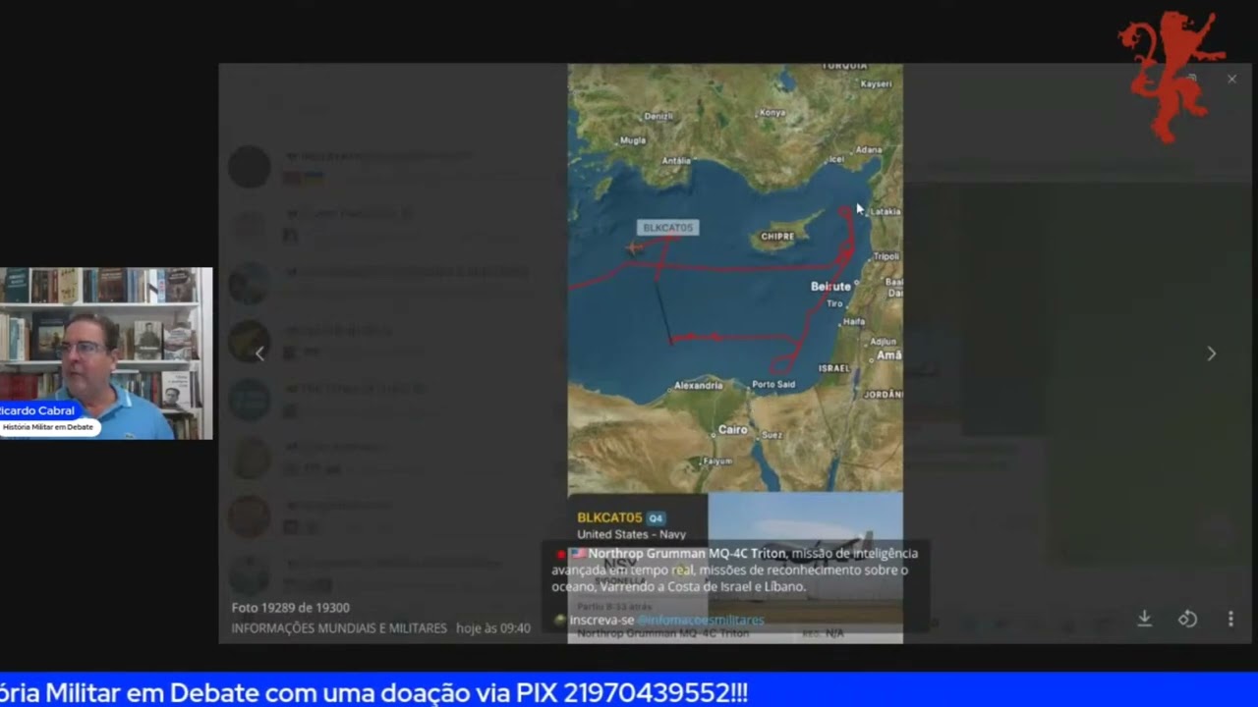Advance to the next photo with right arrow
Viewport: 1258px width, 707px height.
point(1211,353)
